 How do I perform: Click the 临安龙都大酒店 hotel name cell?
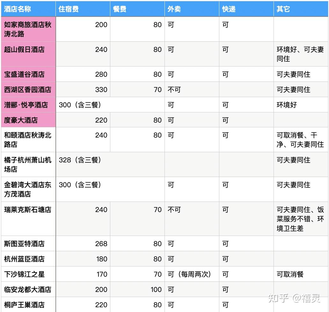point(28,289)
